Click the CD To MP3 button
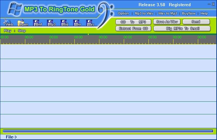217x140 pixels. pyautogui.click(x=133, y=22)
